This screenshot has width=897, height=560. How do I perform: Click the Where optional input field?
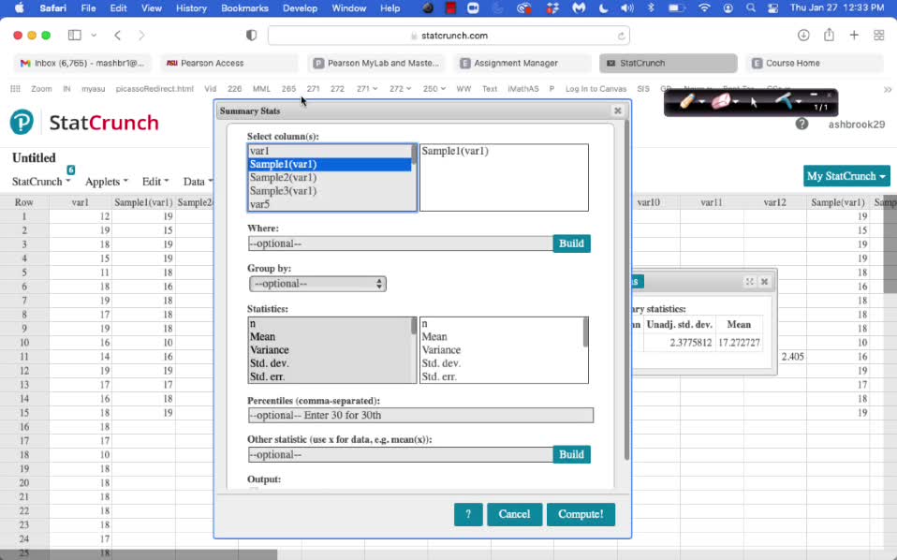click(401, 243)
